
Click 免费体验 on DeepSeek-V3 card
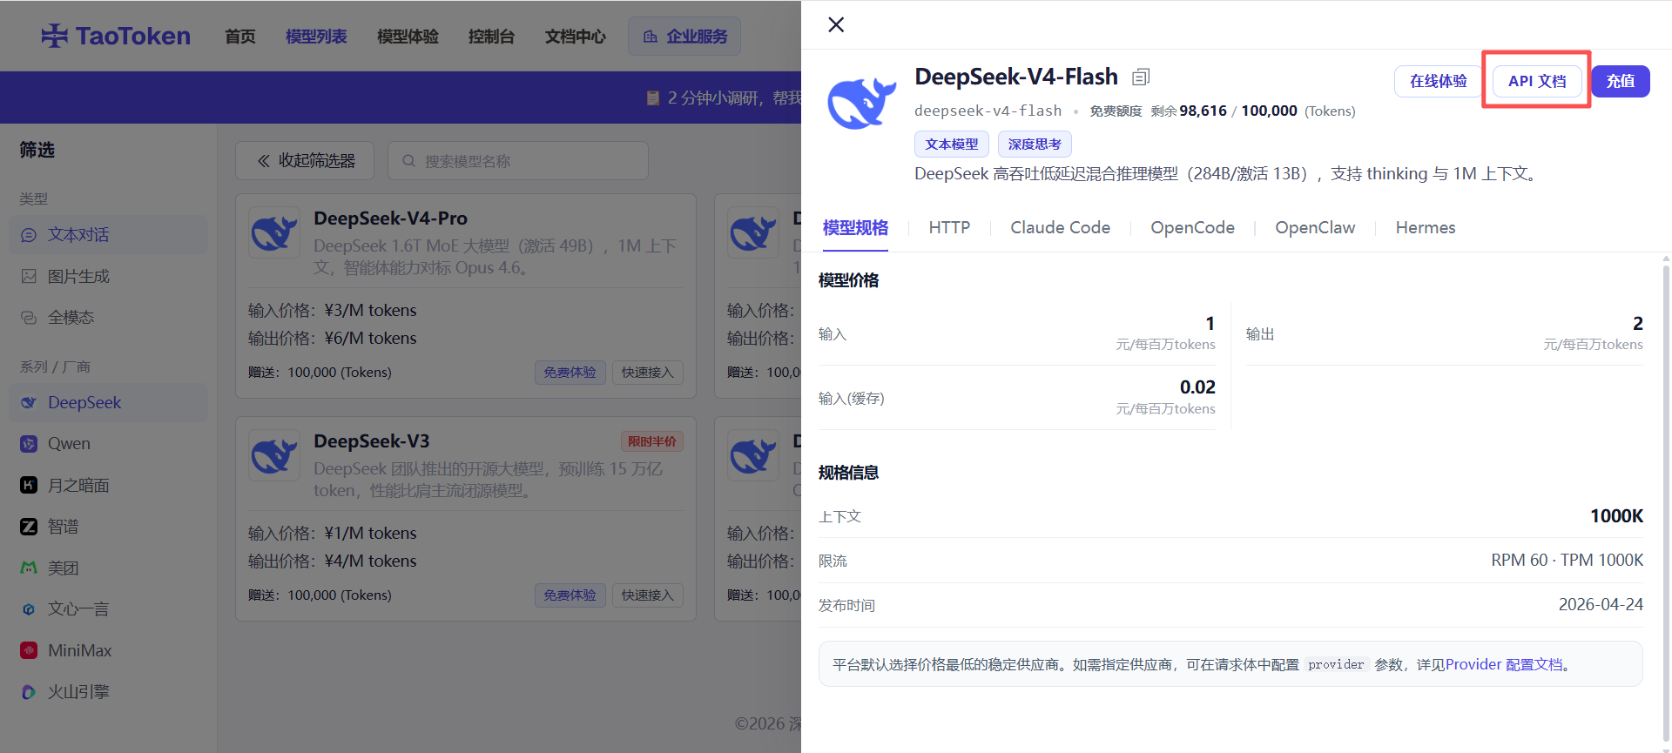tap(570, 595)
